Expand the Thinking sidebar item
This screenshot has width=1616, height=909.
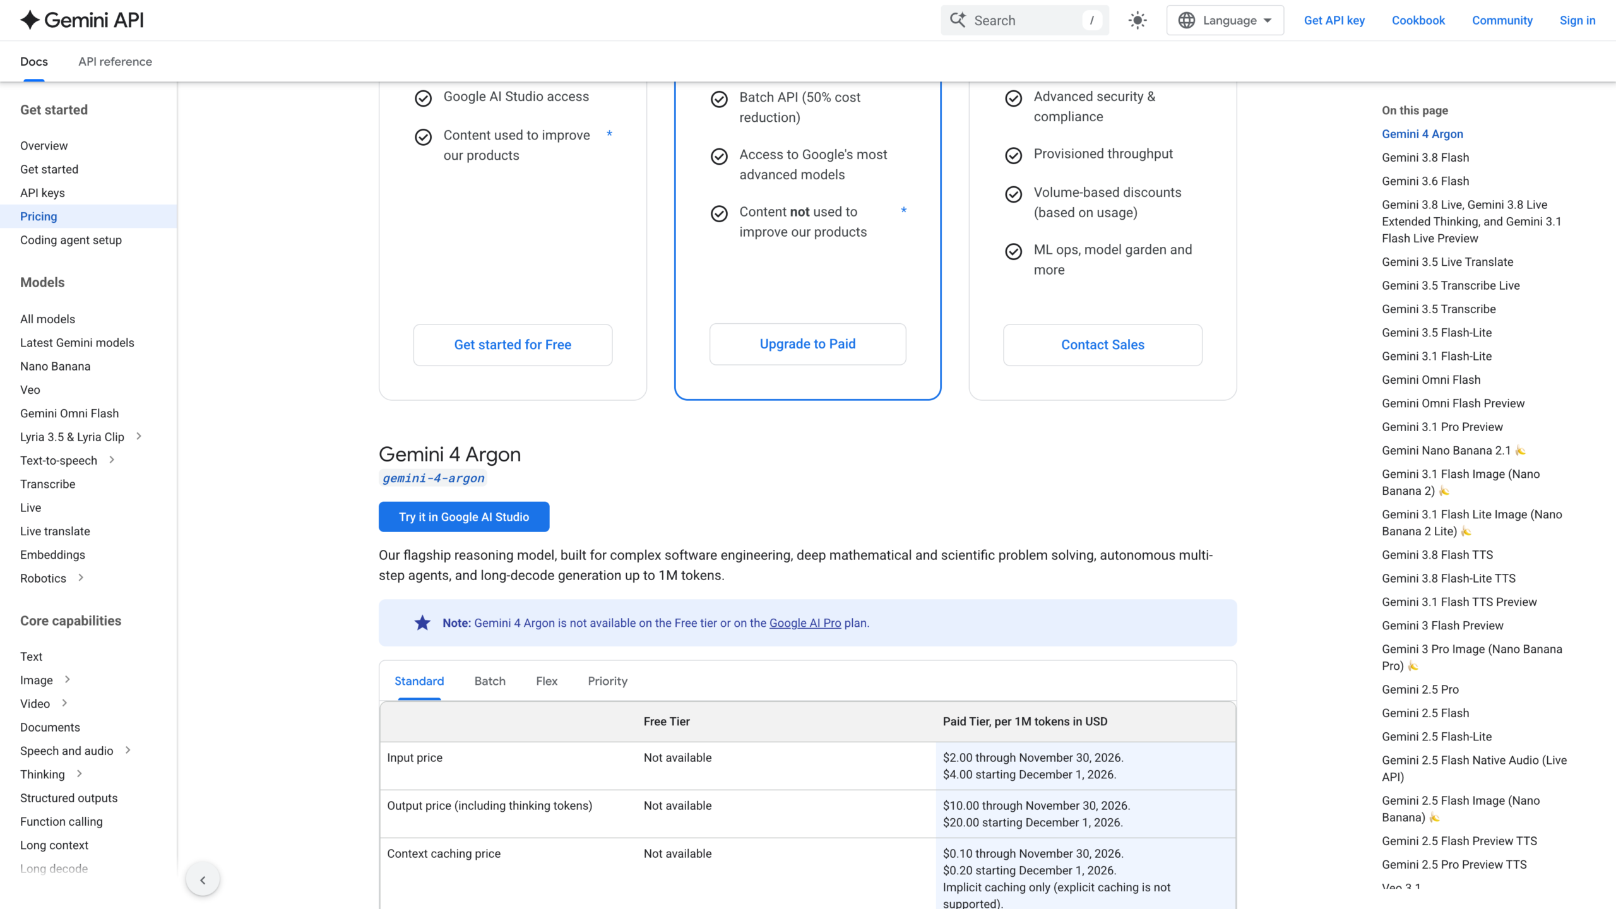pos(80,773)
